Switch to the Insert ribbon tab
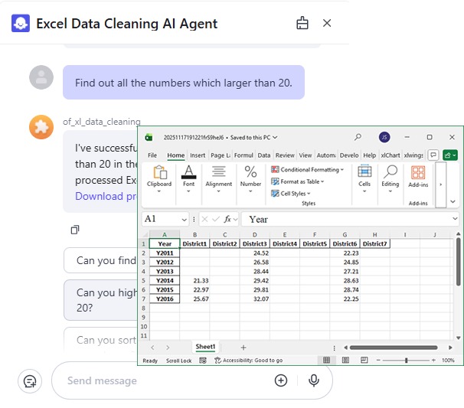464x408 pixels. tap(198, 155)
